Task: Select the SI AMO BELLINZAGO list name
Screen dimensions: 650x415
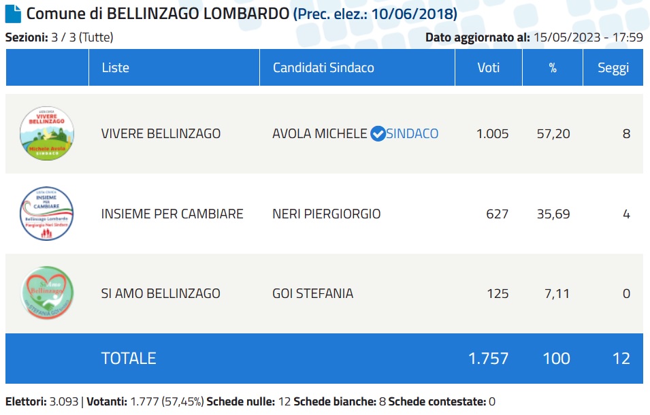Action: [x=161, y=294]
